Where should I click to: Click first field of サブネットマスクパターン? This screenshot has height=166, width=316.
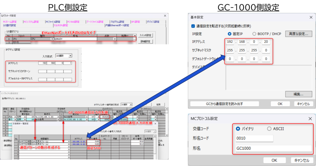point(43,71)
